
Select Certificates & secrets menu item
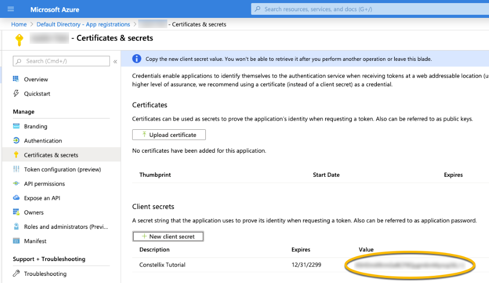click(61, 155)
